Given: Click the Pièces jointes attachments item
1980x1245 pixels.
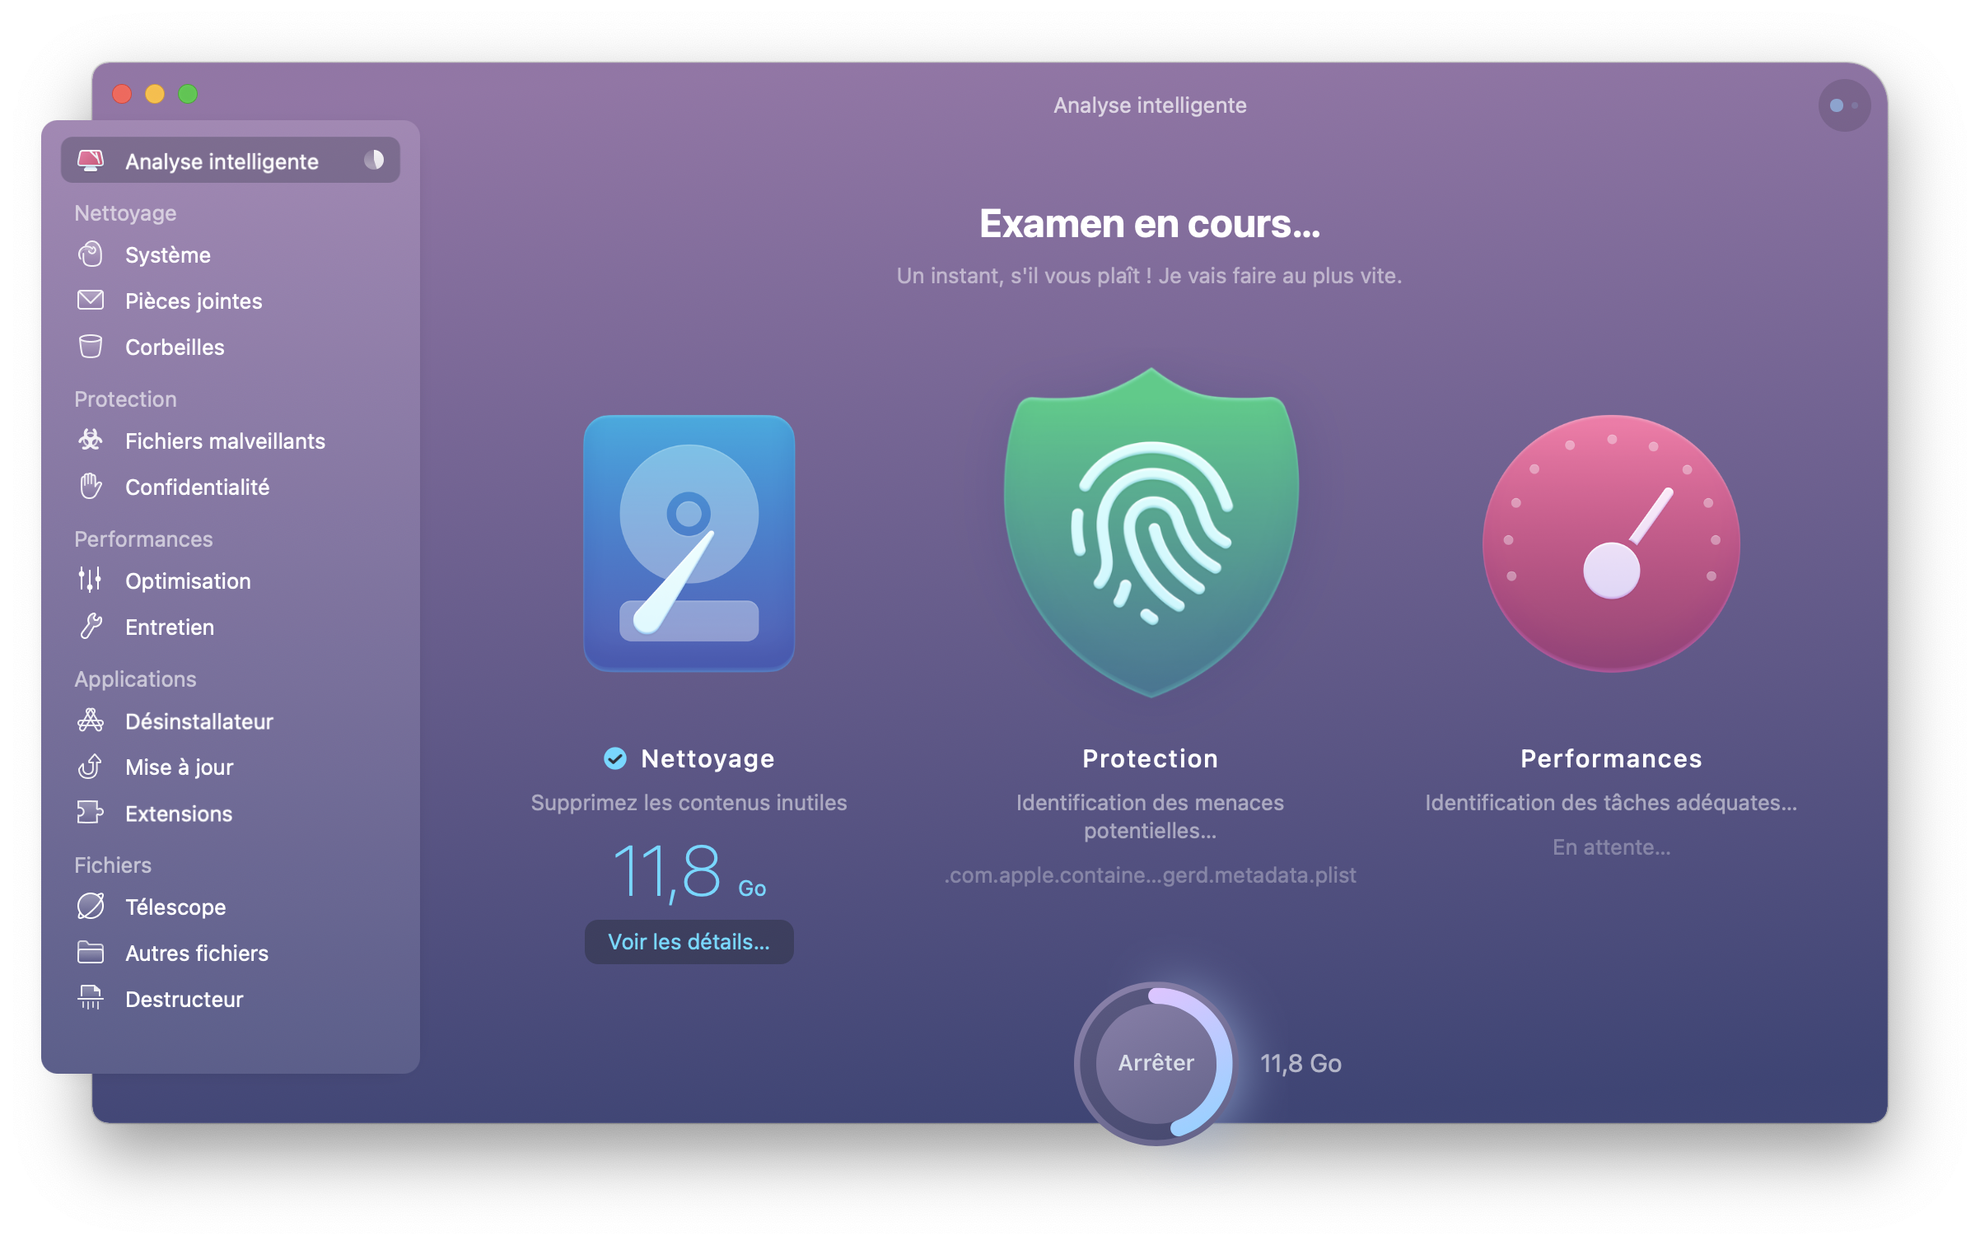Looking at the screenshot, I should (194, 301).
